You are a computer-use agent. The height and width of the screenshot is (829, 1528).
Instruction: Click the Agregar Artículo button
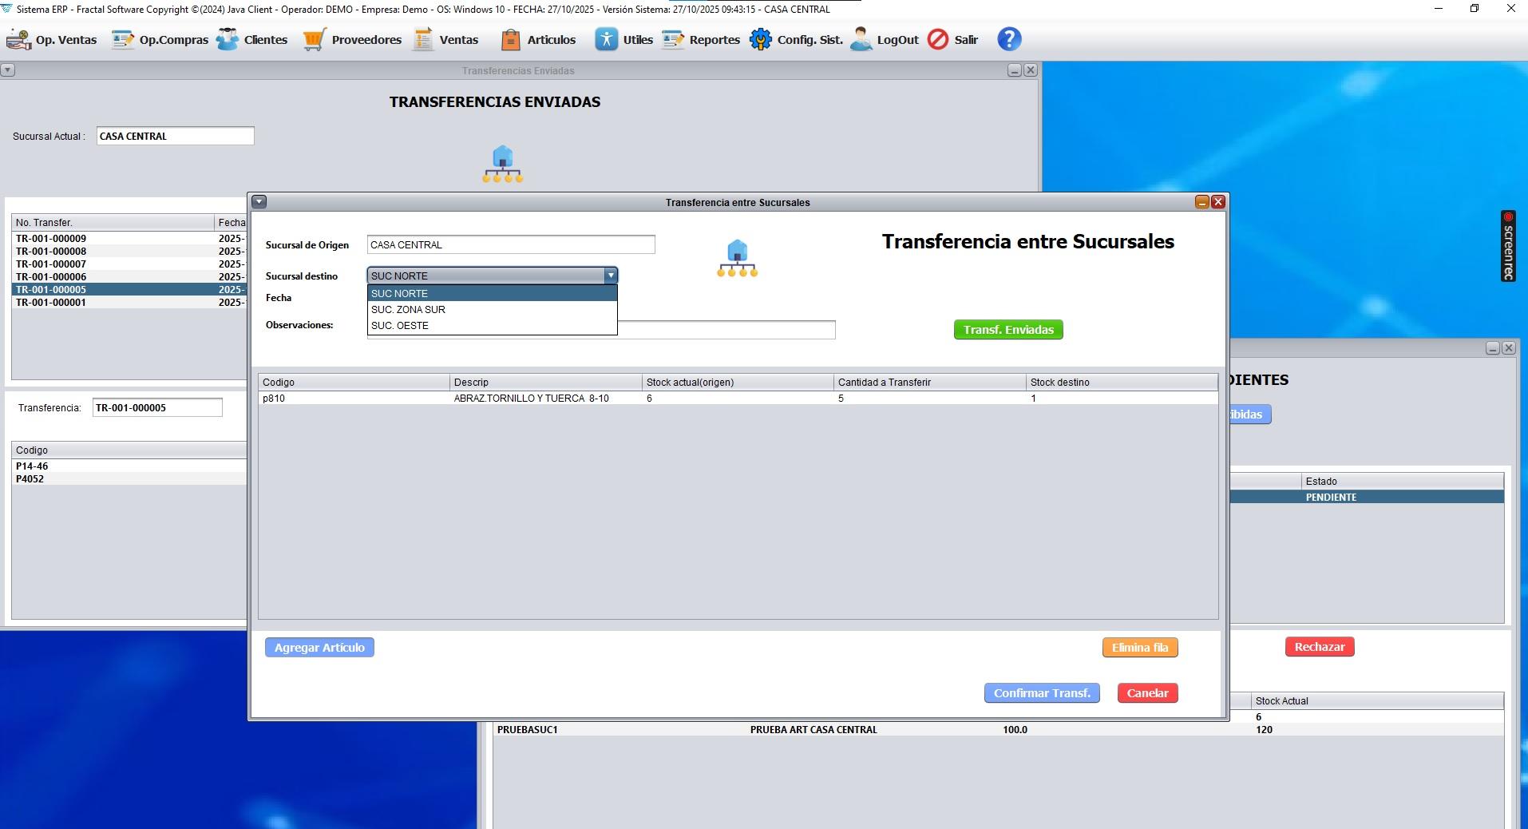tap(319, 648)
